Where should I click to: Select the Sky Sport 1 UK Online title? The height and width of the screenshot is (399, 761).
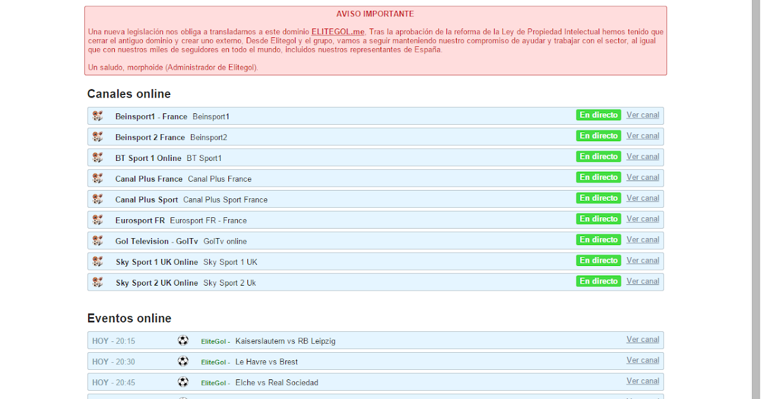click(x=157, y=262)
